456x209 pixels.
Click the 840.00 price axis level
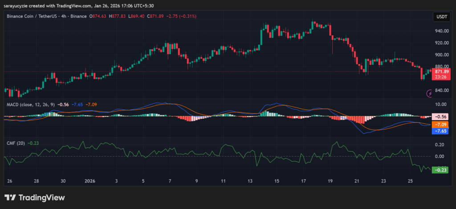[x=441, y=90]
